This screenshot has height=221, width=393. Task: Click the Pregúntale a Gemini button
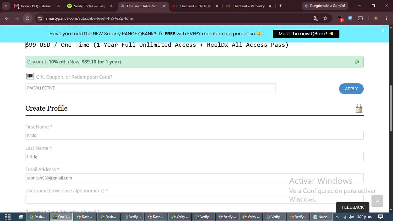(x=325, y=6)
